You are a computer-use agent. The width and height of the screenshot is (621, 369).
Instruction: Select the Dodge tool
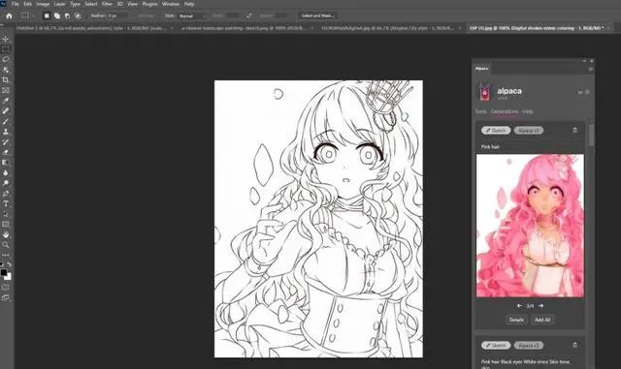pyautogui.click(x=6, y=183)
